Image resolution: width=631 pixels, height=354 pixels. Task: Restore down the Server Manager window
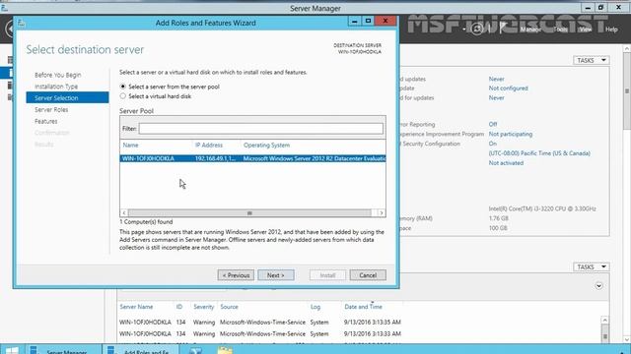[600, 7]
